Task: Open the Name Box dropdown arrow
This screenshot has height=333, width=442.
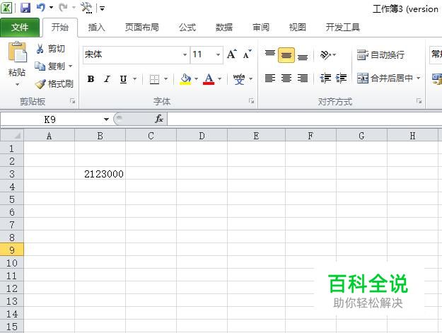Action: tap(106, 119)
